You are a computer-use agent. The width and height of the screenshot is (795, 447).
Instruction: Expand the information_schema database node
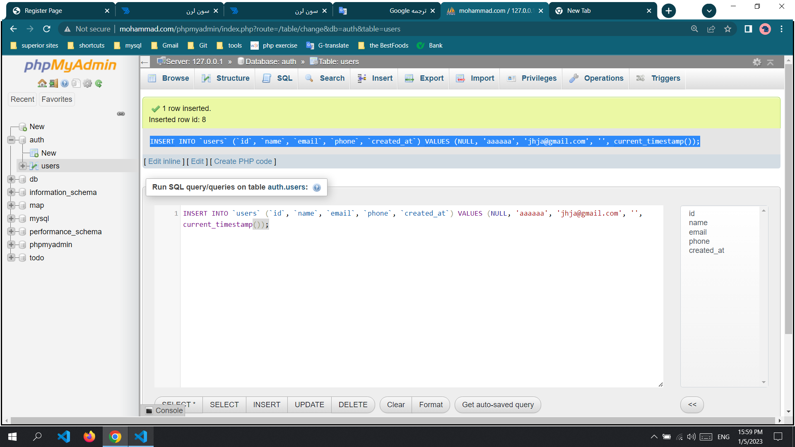pyautogui.click(x=11, y=192)
